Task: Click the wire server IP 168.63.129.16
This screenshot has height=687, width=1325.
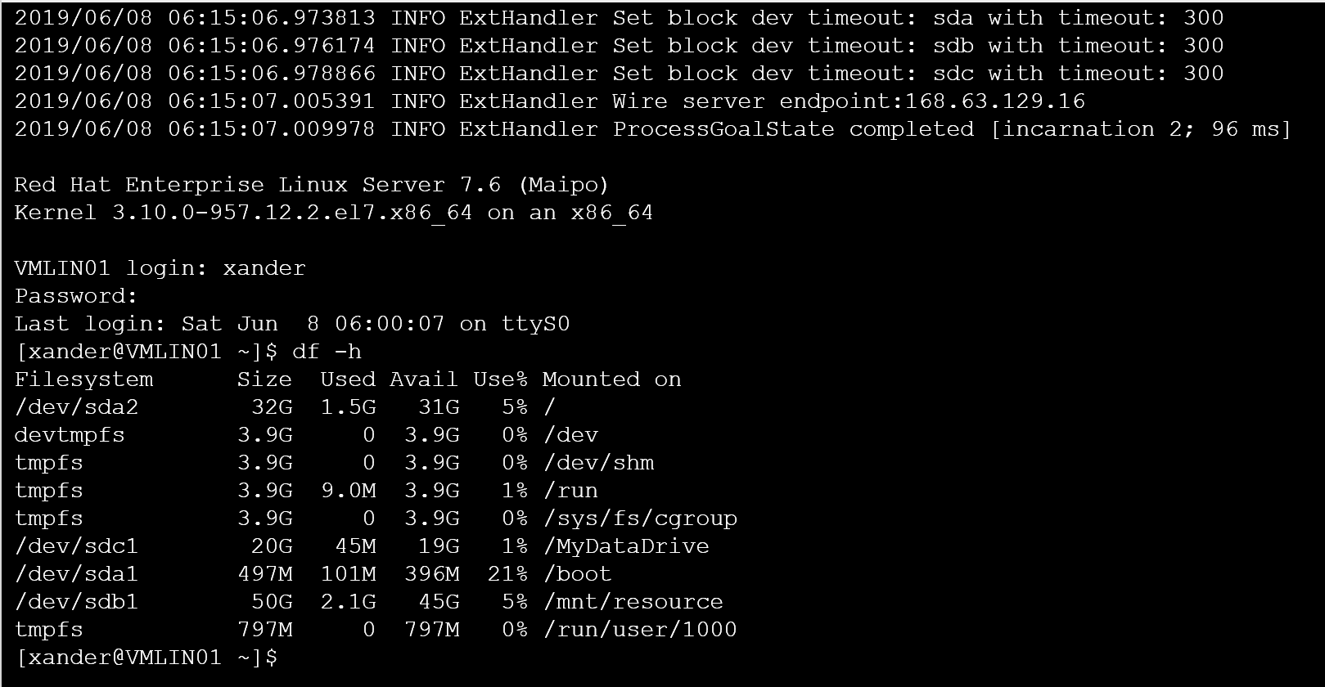Action: point(931,101)
